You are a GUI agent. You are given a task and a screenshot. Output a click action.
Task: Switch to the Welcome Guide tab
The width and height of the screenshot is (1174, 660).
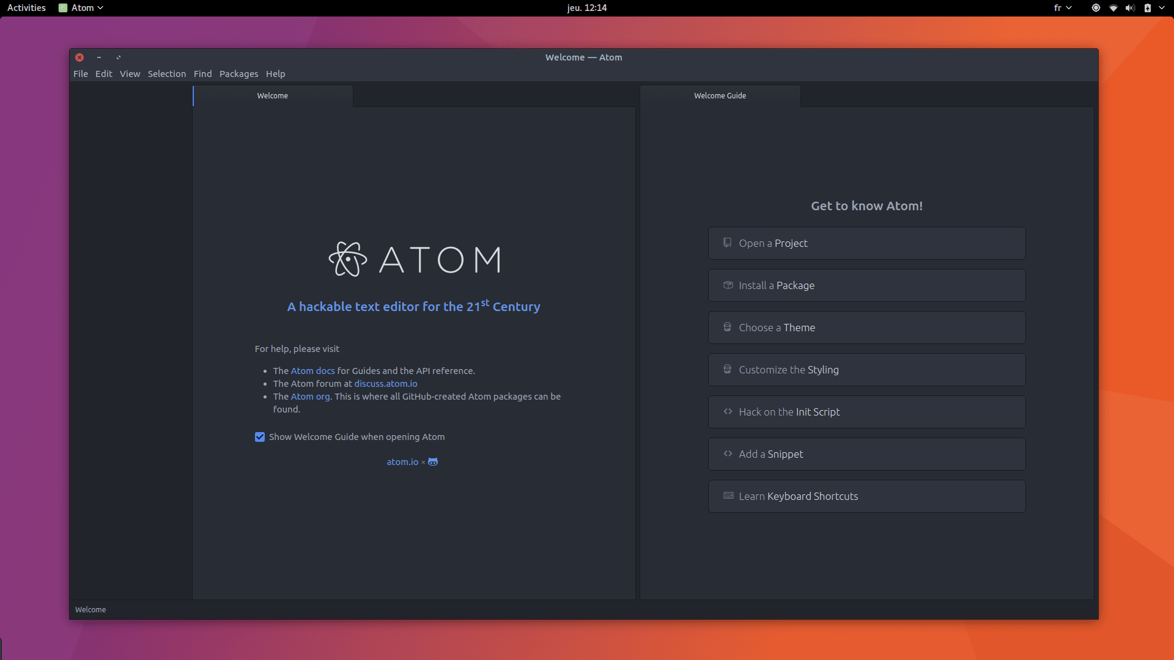pos(720,96)
